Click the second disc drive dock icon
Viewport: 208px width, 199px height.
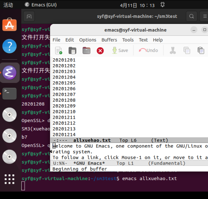coord(9,136)
